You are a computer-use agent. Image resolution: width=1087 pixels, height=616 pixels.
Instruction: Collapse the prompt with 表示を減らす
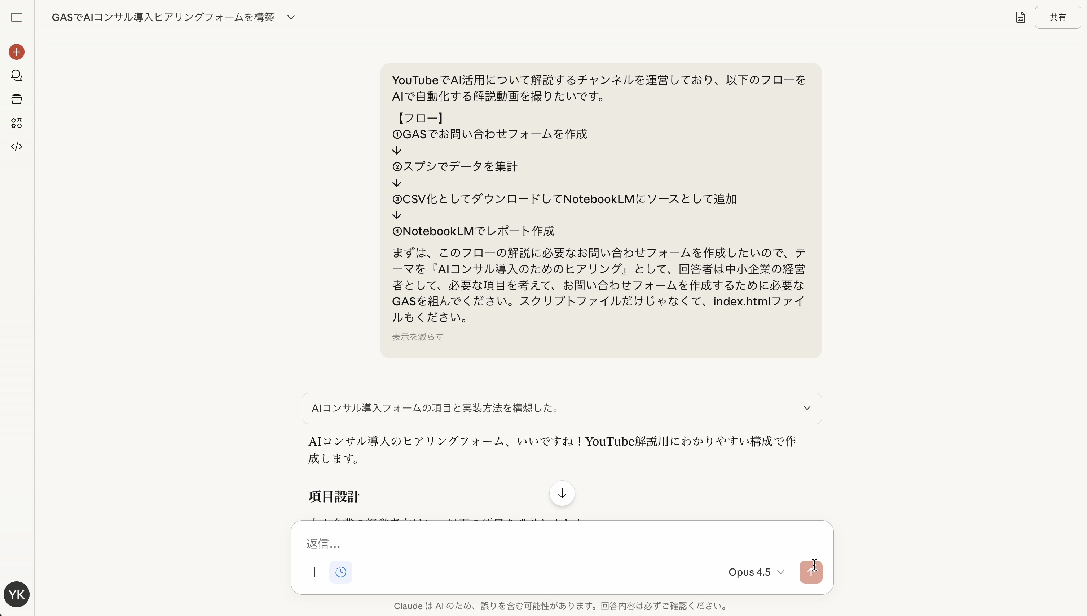417,336
